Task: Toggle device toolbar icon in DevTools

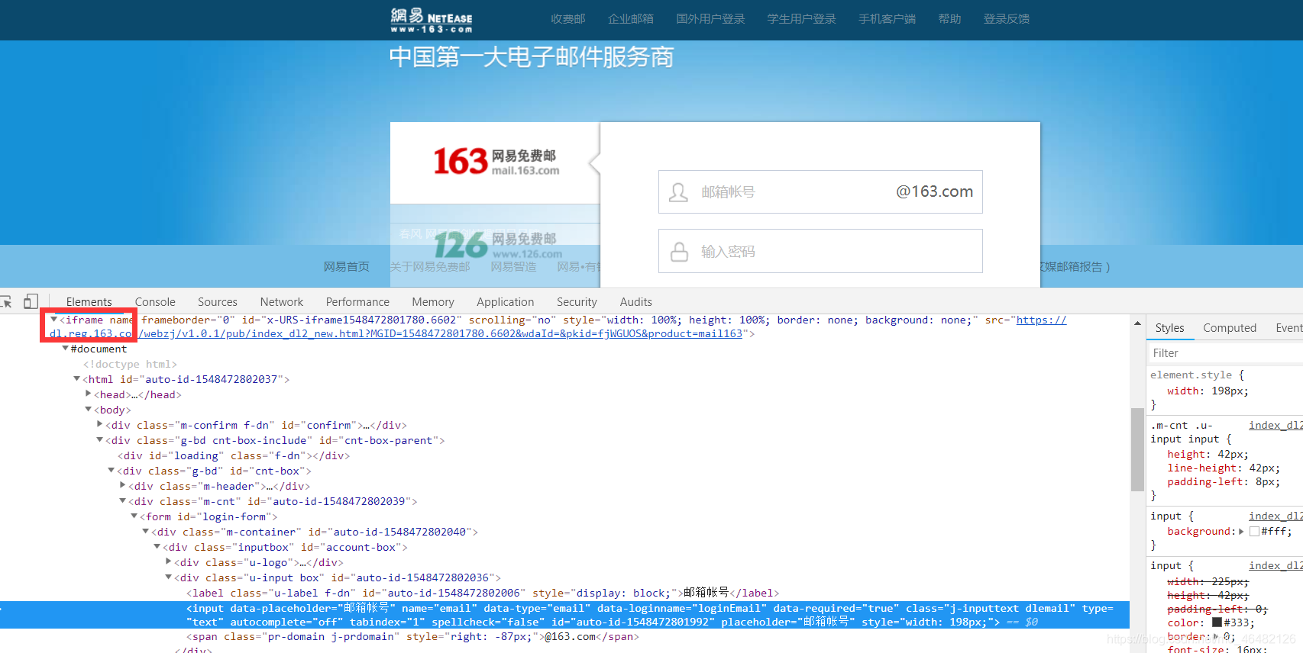Action: click(x=31, y=301)
